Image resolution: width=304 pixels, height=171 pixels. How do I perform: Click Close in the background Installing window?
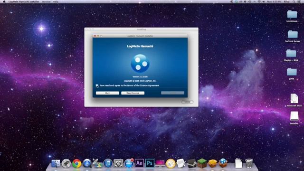pyautogui.click(x=187, y=102)
